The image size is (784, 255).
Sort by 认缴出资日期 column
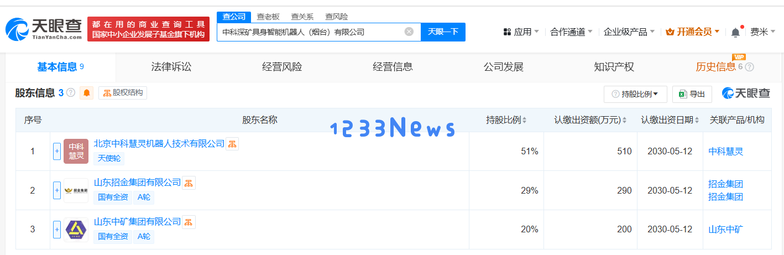pyautogui.click(x=670, y=120)
